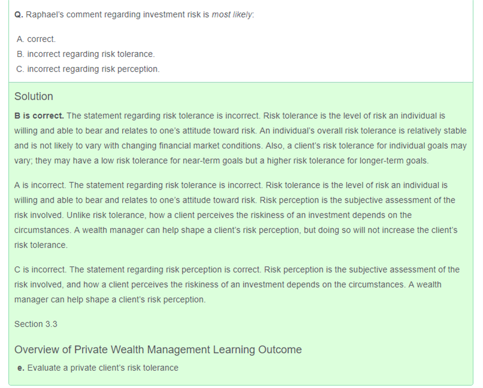Click the "C." letter label of third option
The height and width of the screenshot is (388, 483).
coord(21,69)
